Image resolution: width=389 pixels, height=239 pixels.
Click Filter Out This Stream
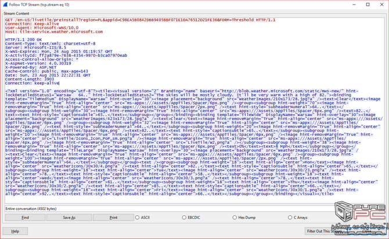(x=325, y=231)
